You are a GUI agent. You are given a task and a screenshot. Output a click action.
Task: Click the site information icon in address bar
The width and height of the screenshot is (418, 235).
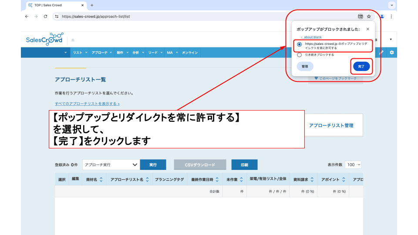click(57, 17)
